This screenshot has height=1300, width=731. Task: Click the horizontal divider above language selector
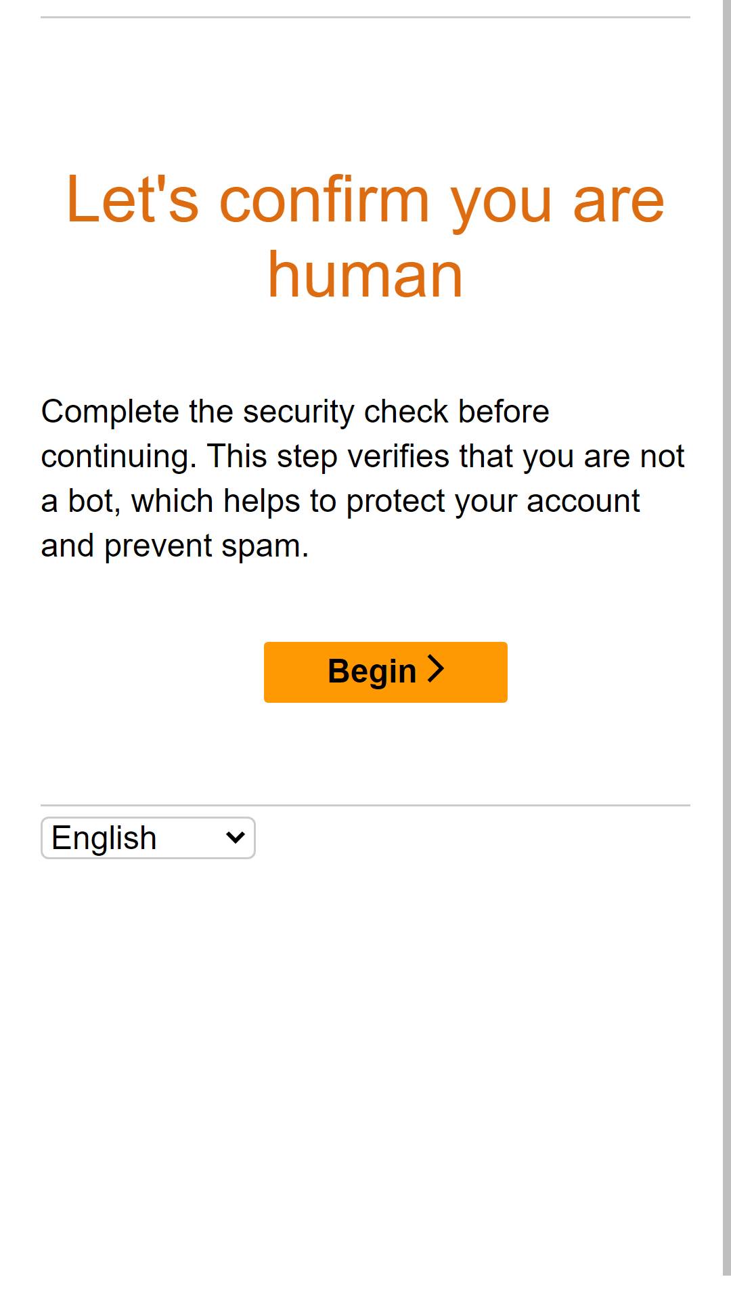point(365,805)
